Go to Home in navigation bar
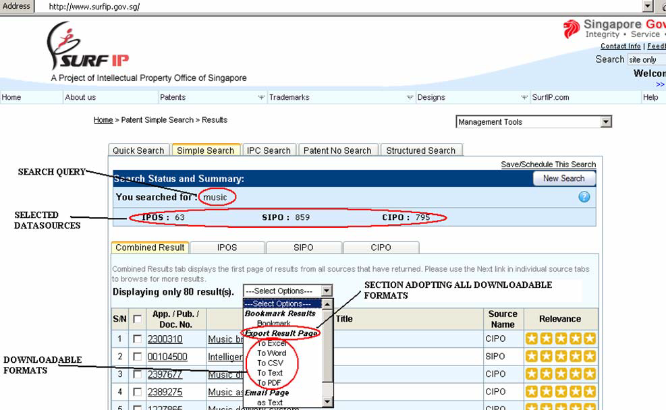This screenshot has width=666, height=410. point(11,97)
